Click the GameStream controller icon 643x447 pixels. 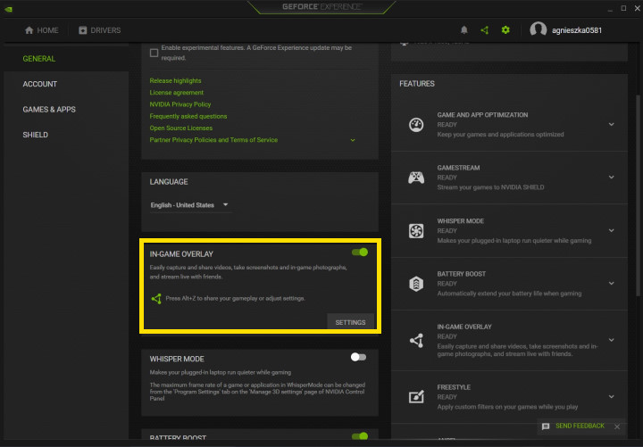416,178
